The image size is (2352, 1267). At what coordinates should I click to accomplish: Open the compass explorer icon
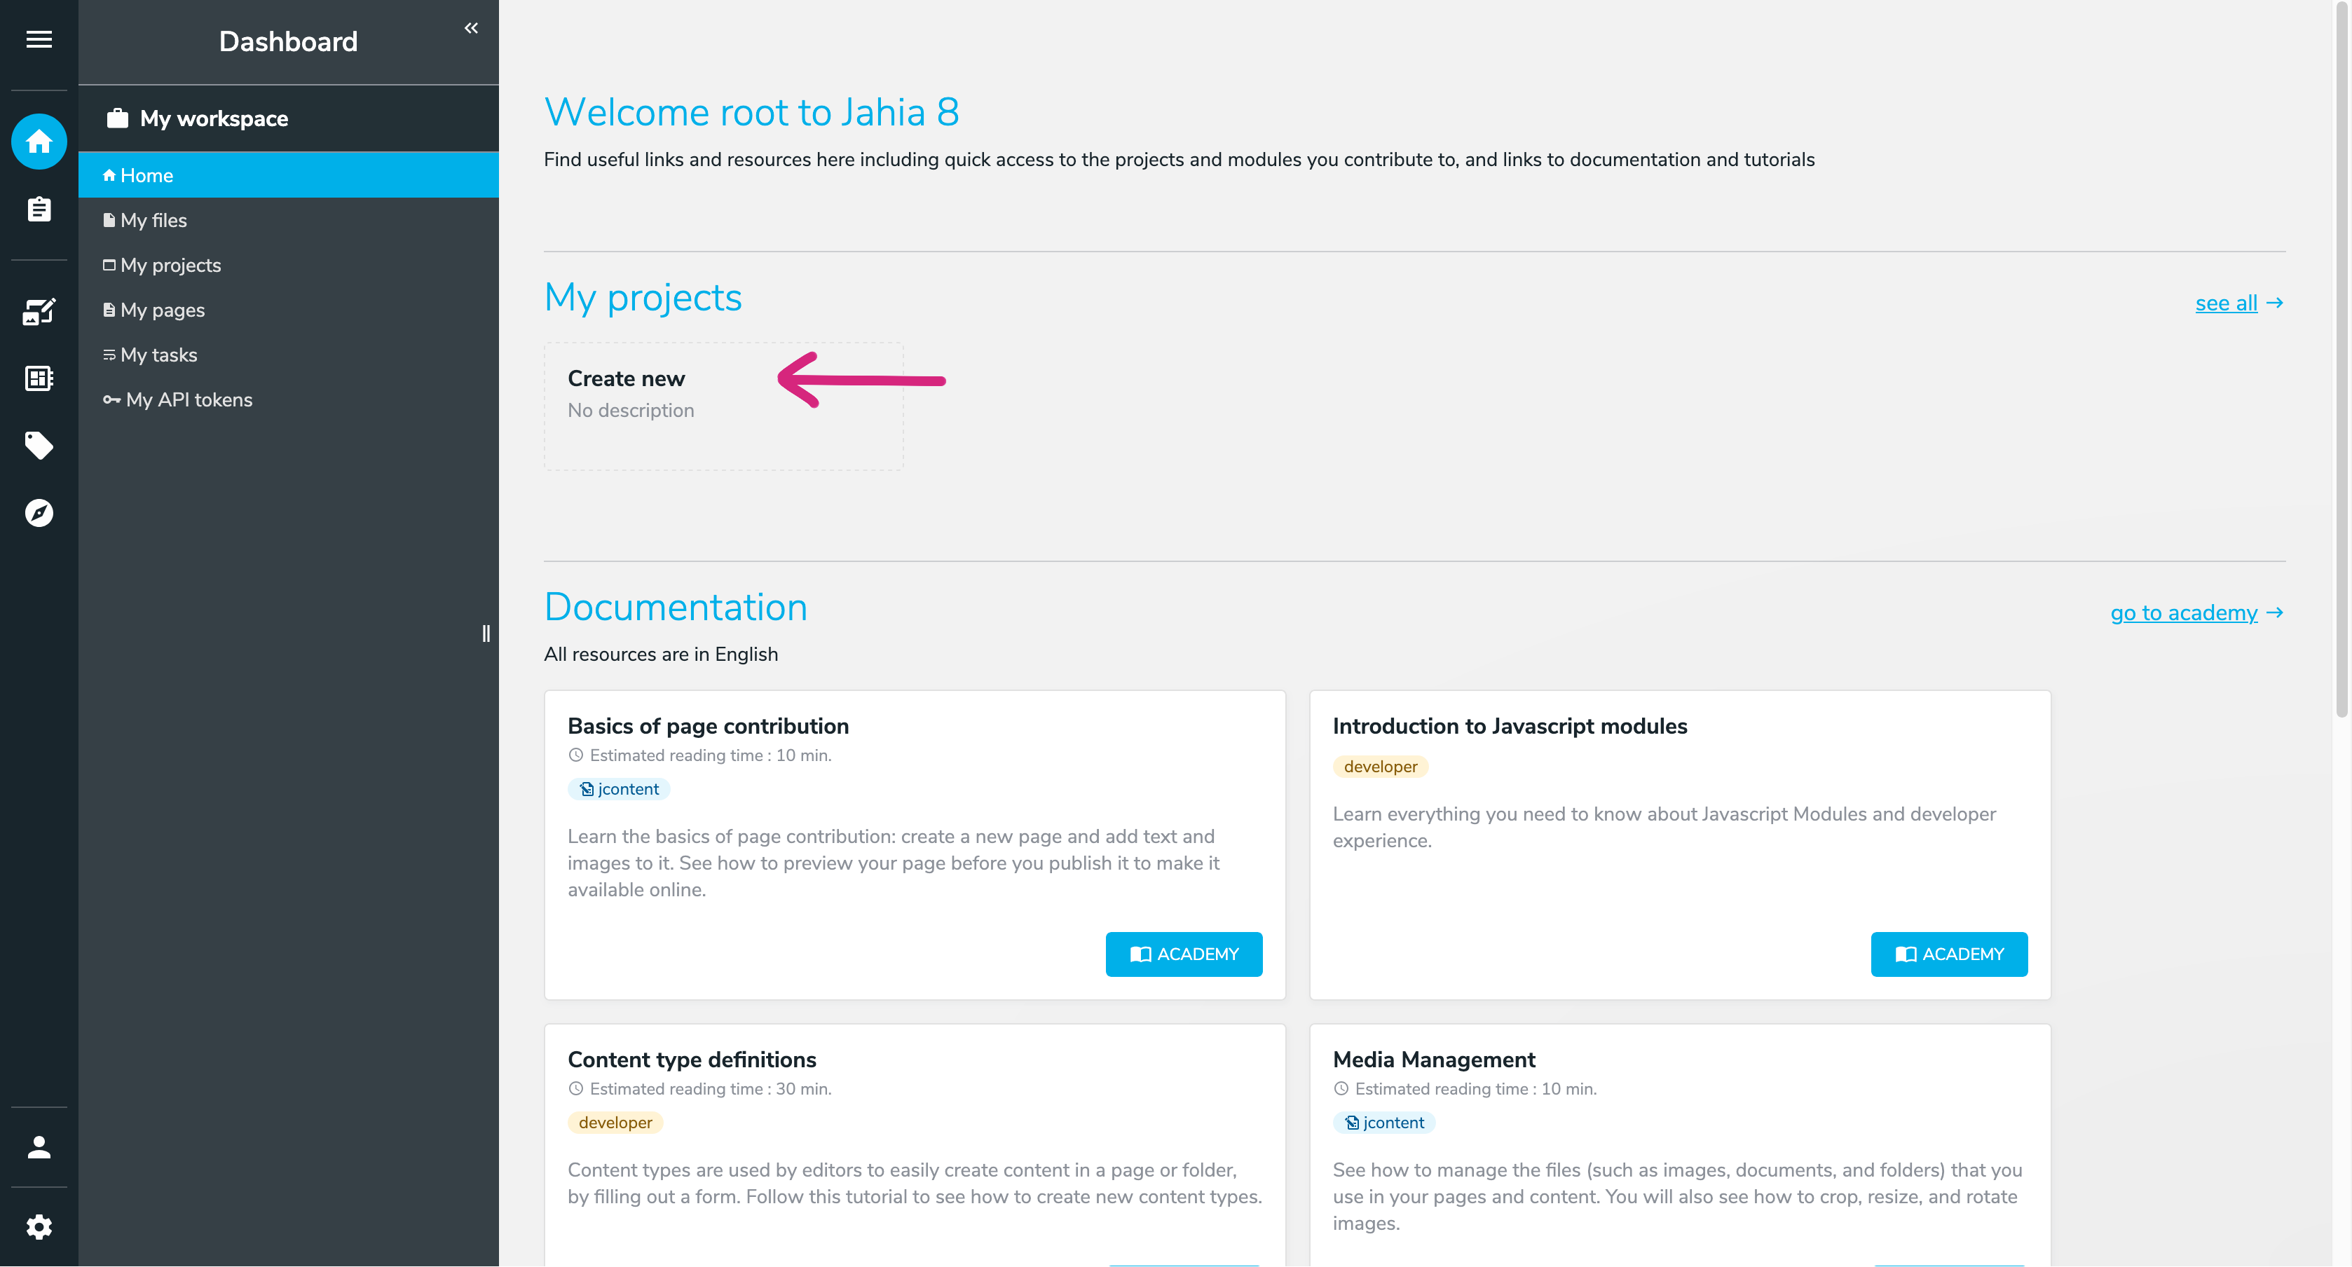pos(39,513)
